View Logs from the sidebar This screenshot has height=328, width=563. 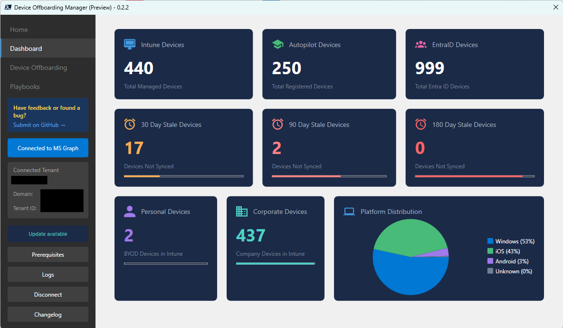click(48, 275)
